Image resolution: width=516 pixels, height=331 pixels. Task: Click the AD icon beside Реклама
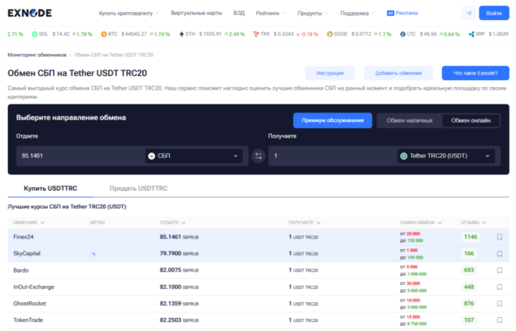tap(390, 13)
